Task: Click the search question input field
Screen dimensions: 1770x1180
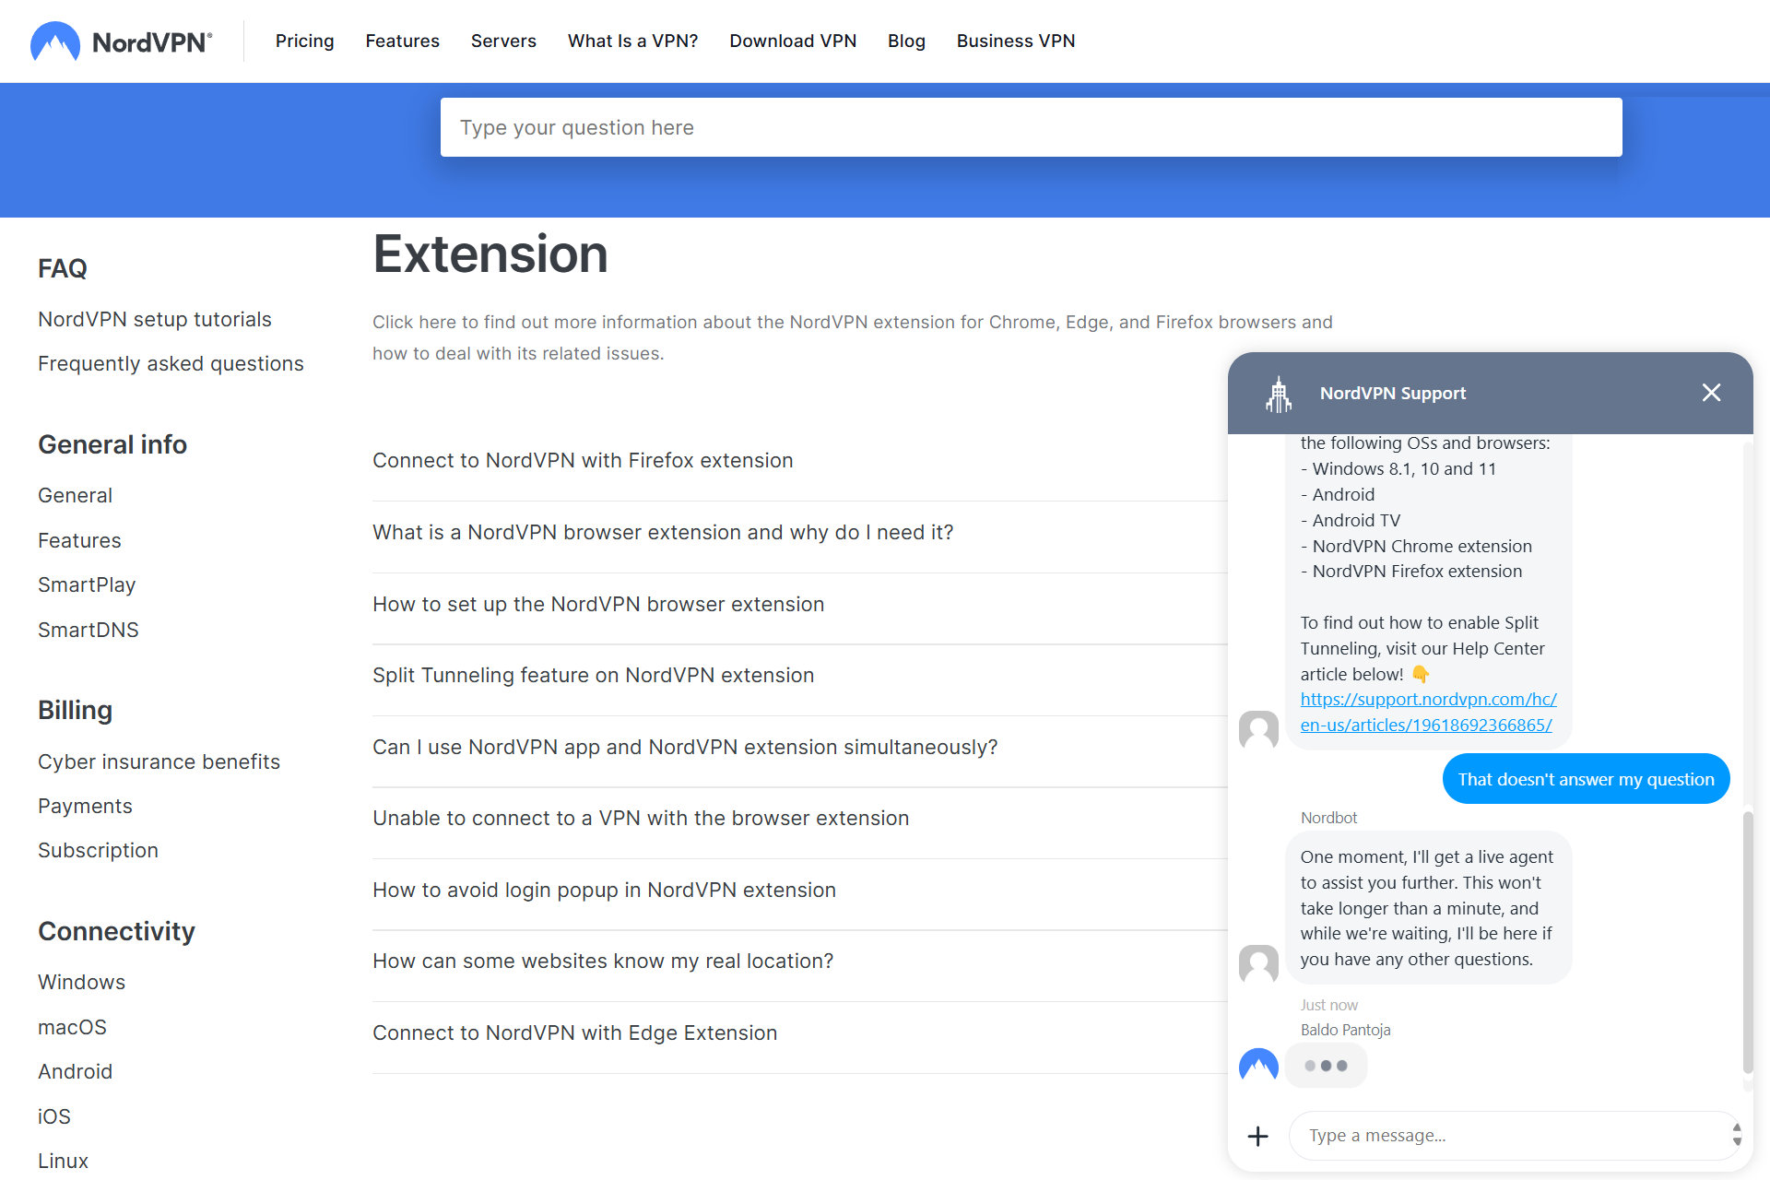Action: [1032, 126]
